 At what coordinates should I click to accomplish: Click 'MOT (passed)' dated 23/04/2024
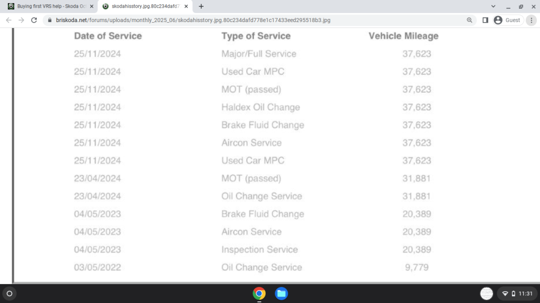[251, 178]
